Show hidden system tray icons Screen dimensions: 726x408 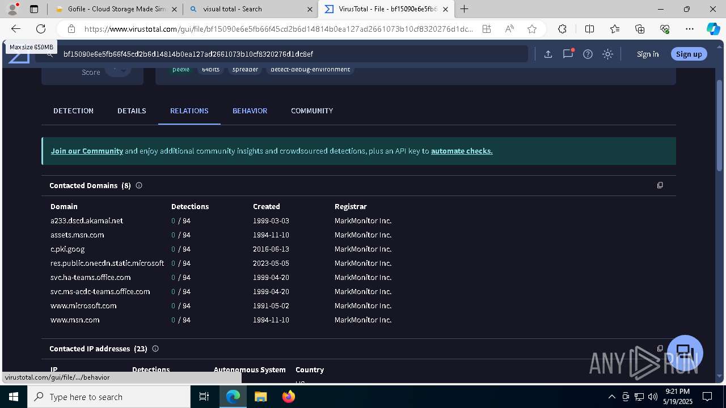[x=611, y=397]
